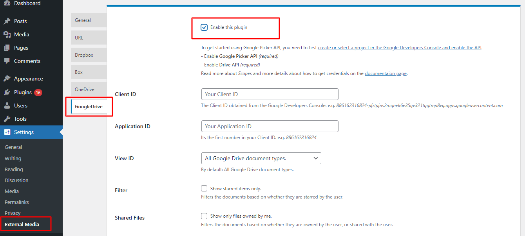The width and height of the screenshot is (525, 236).
Task: Click the Appearance paintbrush icon
Action: 7,79
